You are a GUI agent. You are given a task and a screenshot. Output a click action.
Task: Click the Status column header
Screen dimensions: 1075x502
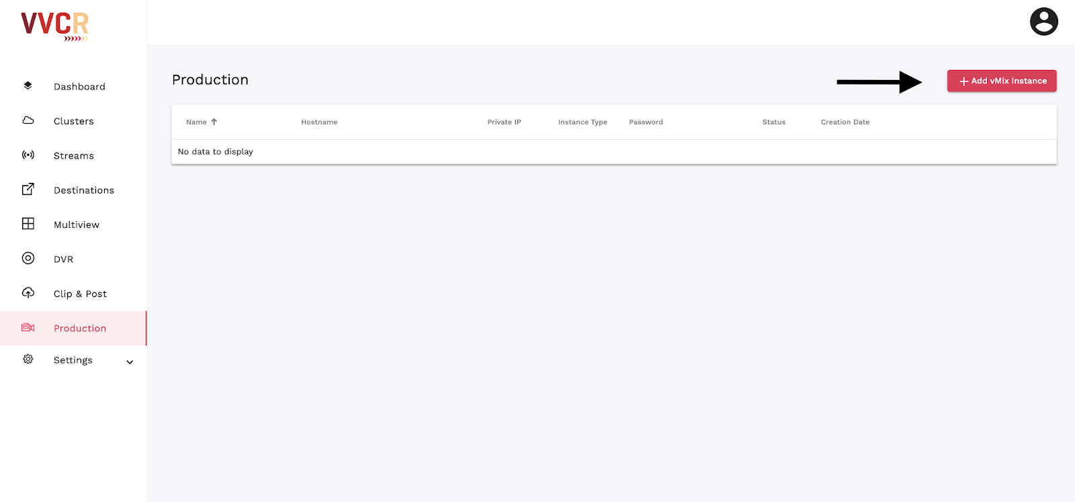773,122
